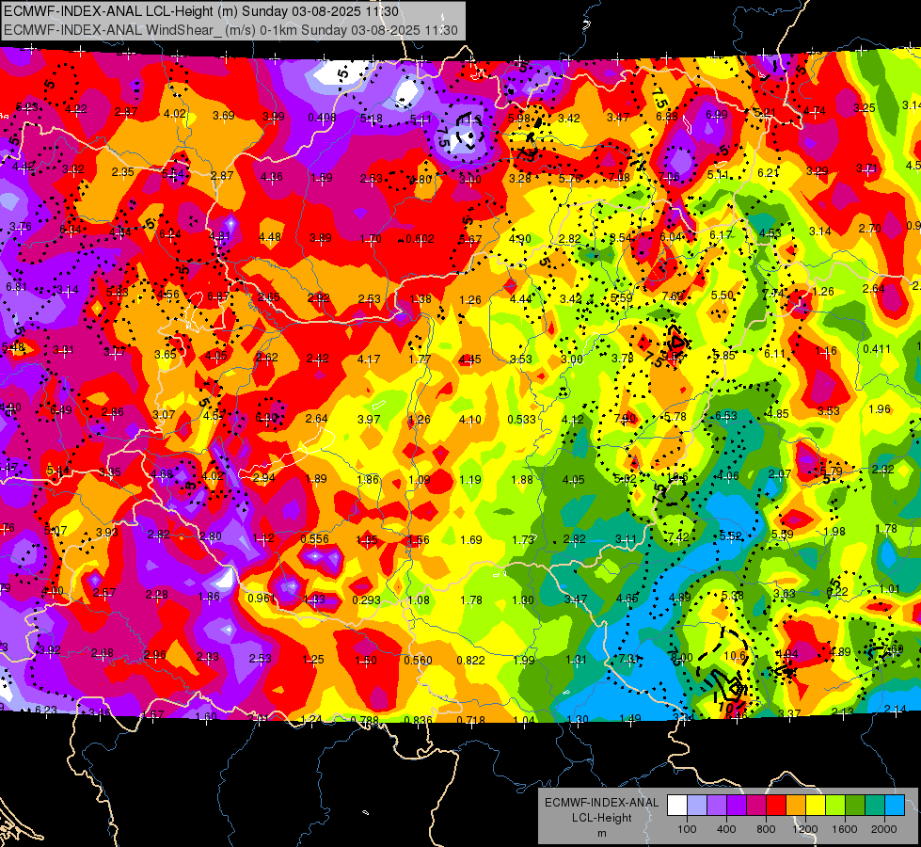This screenshot has height=847, width=921.
Task: Click wind shear value 4.17
Action: (x=369, y=359)
